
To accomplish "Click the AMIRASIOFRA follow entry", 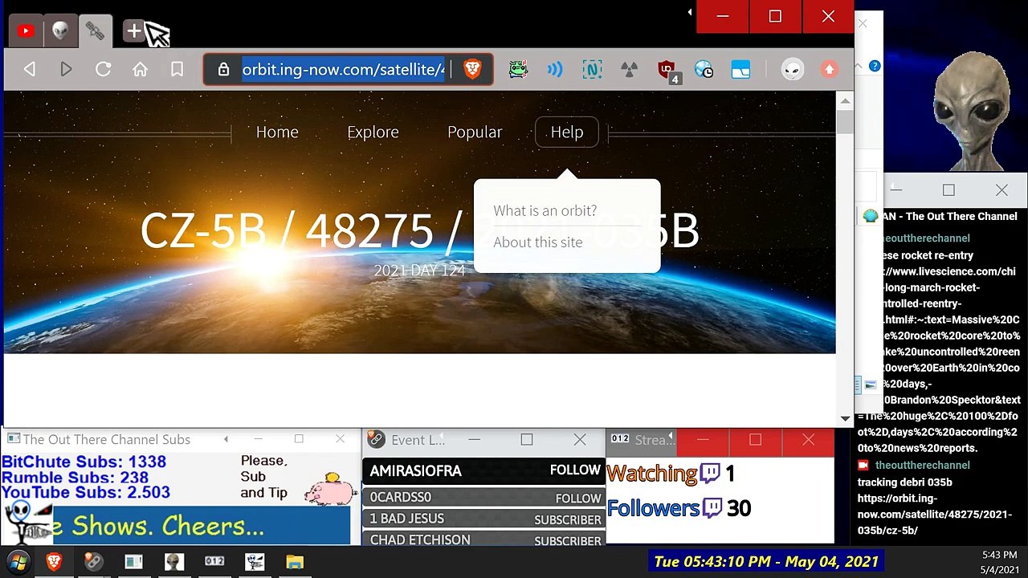I will tap(484, 471).
